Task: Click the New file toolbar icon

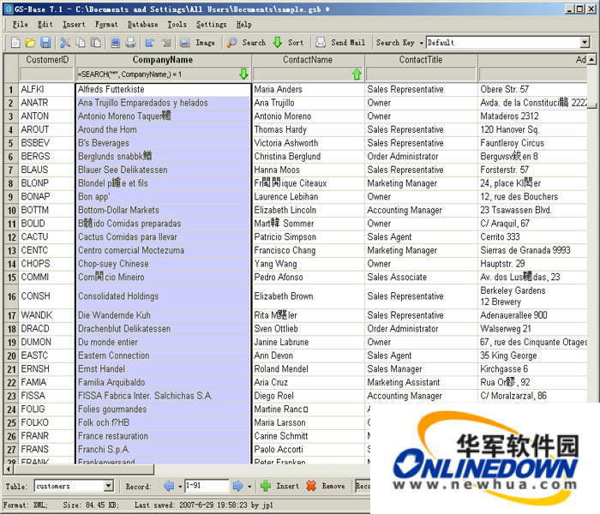Action: tap(15, 43)
